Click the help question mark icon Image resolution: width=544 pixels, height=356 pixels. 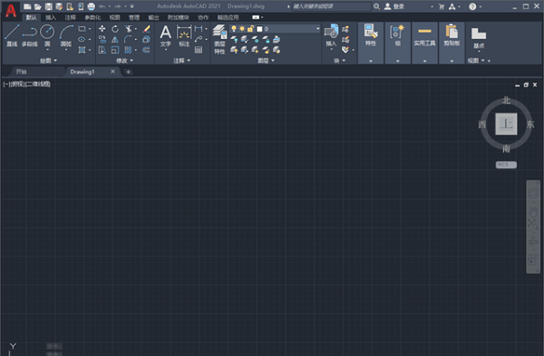[x=472, y=6]
